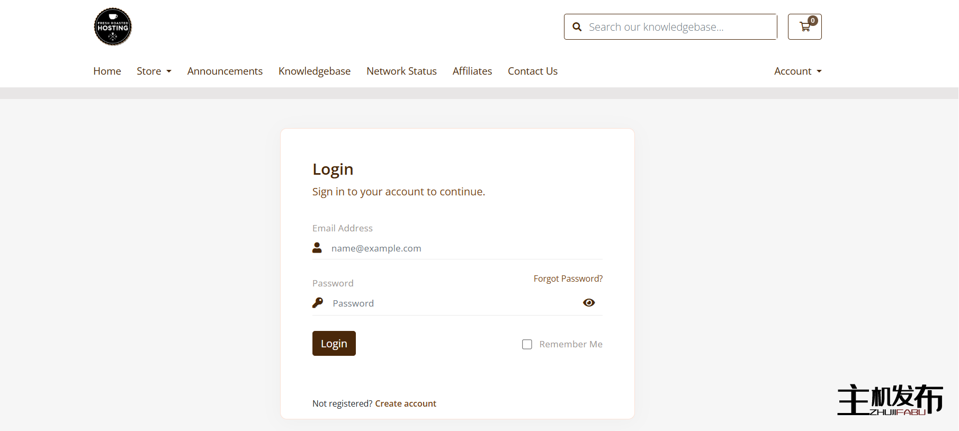Click the Fresh Roasted Hosting logo
The image size is (959, 431).
point(113,27)
